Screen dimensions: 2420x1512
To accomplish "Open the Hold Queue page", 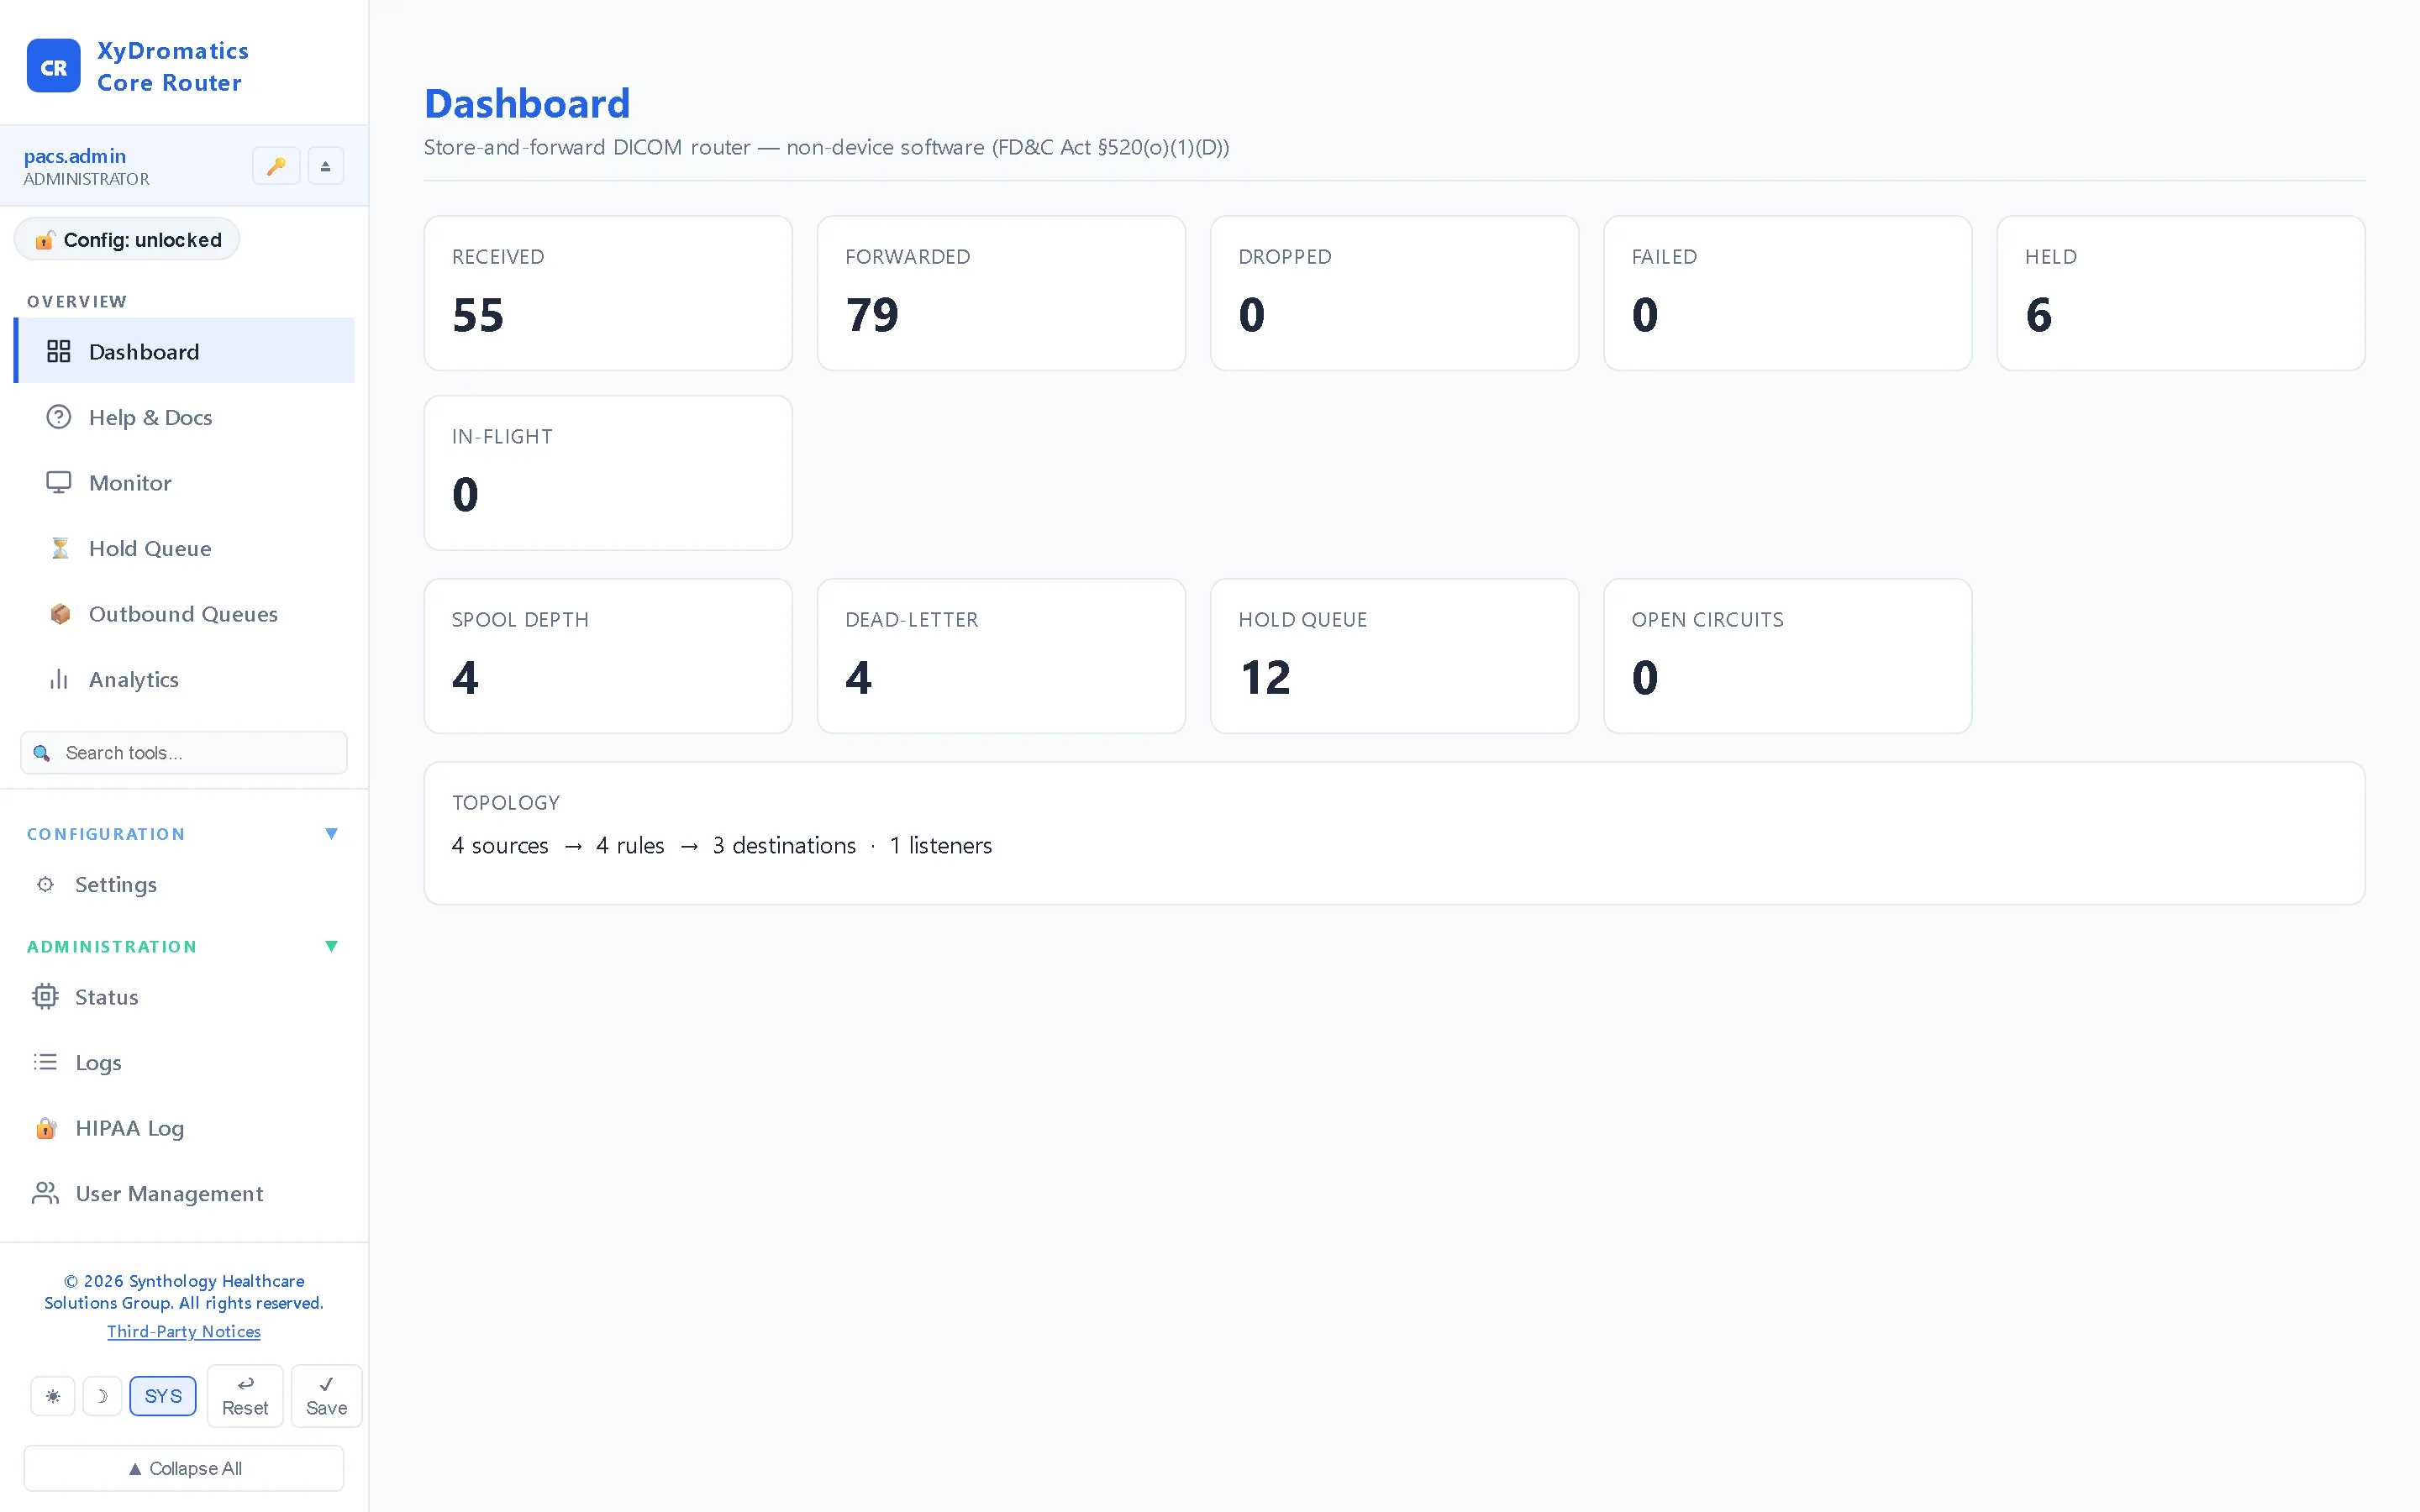I will [x=184, y=548].
